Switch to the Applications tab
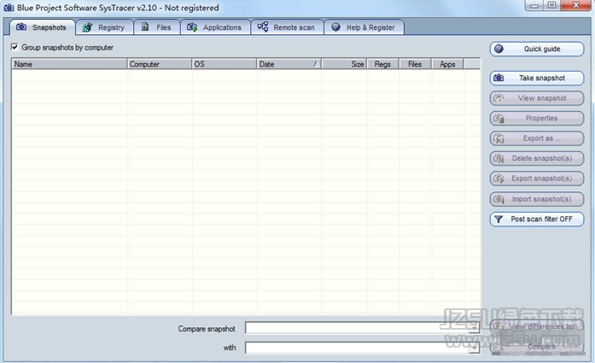 [215, 27]
